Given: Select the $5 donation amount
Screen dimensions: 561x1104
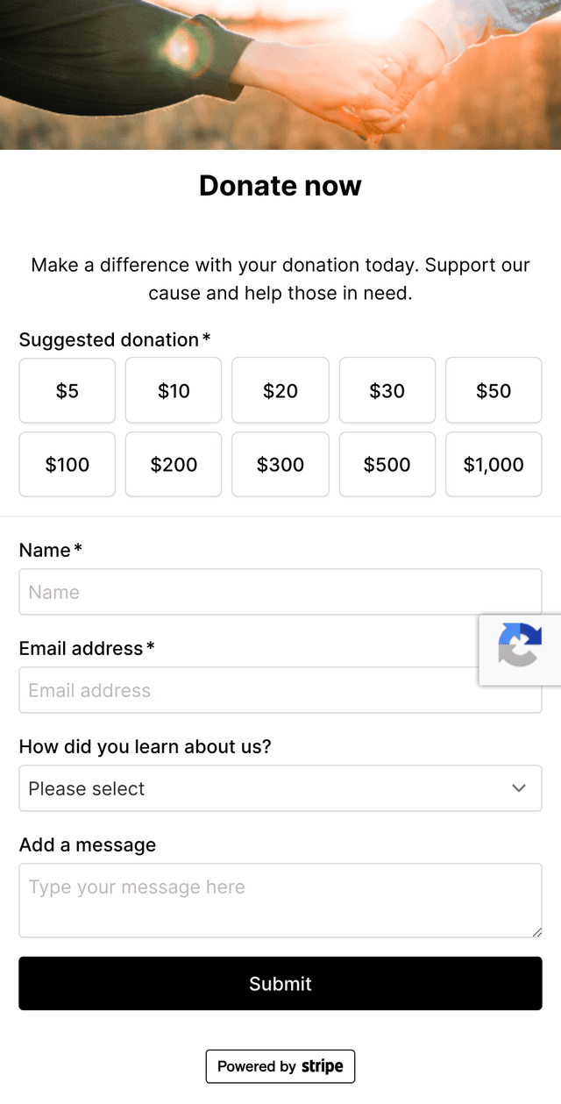Looking at the screenshot, I should click(67, 390).
